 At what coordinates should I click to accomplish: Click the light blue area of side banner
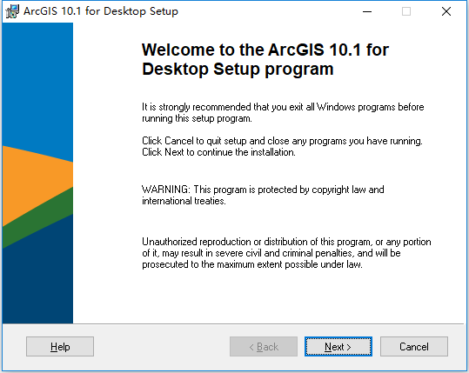tap(37, 83)
